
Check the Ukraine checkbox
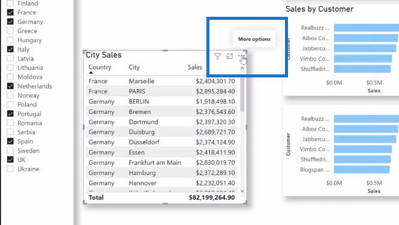point(10,169)
